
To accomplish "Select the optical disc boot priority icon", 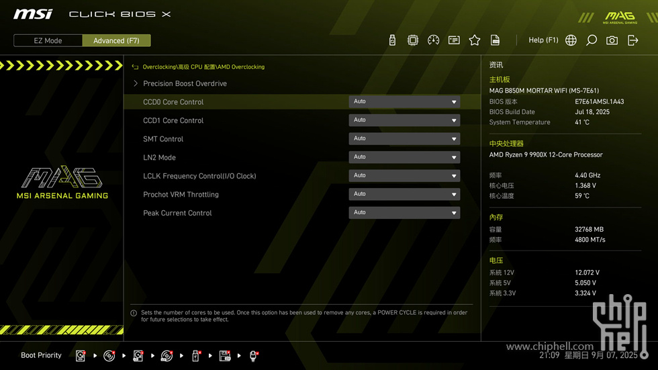I will coord(109,356).
